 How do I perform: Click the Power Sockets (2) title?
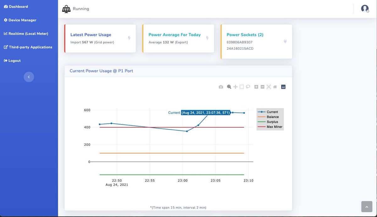point(245,35)
